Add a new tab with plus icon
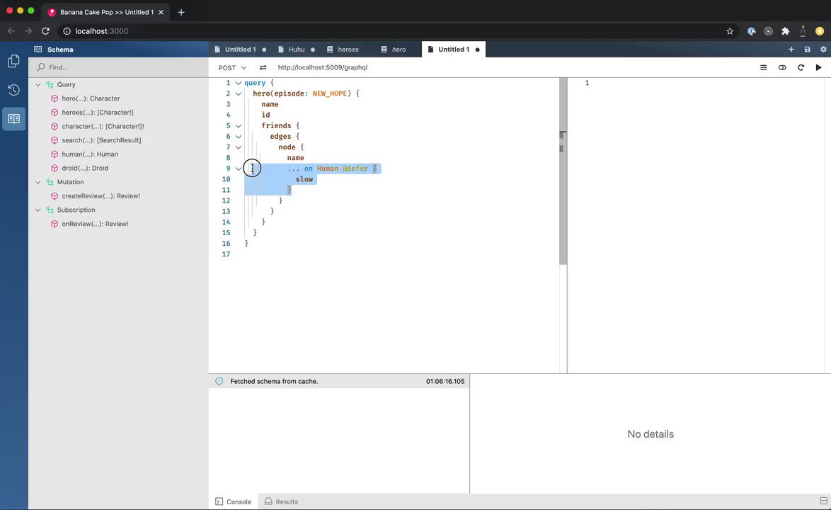831x510 pixels. (791, 50)
